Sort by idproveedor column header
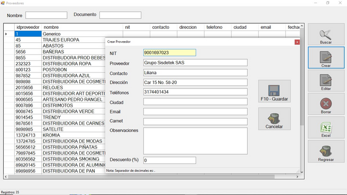The height and width of the screenshot is (195, 347). [28, 27]
